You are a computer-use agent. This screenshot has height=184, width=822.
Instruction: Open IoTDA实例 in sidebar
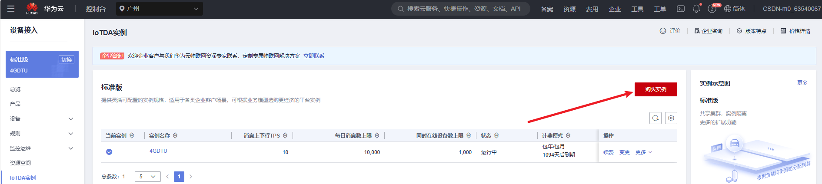23,178
